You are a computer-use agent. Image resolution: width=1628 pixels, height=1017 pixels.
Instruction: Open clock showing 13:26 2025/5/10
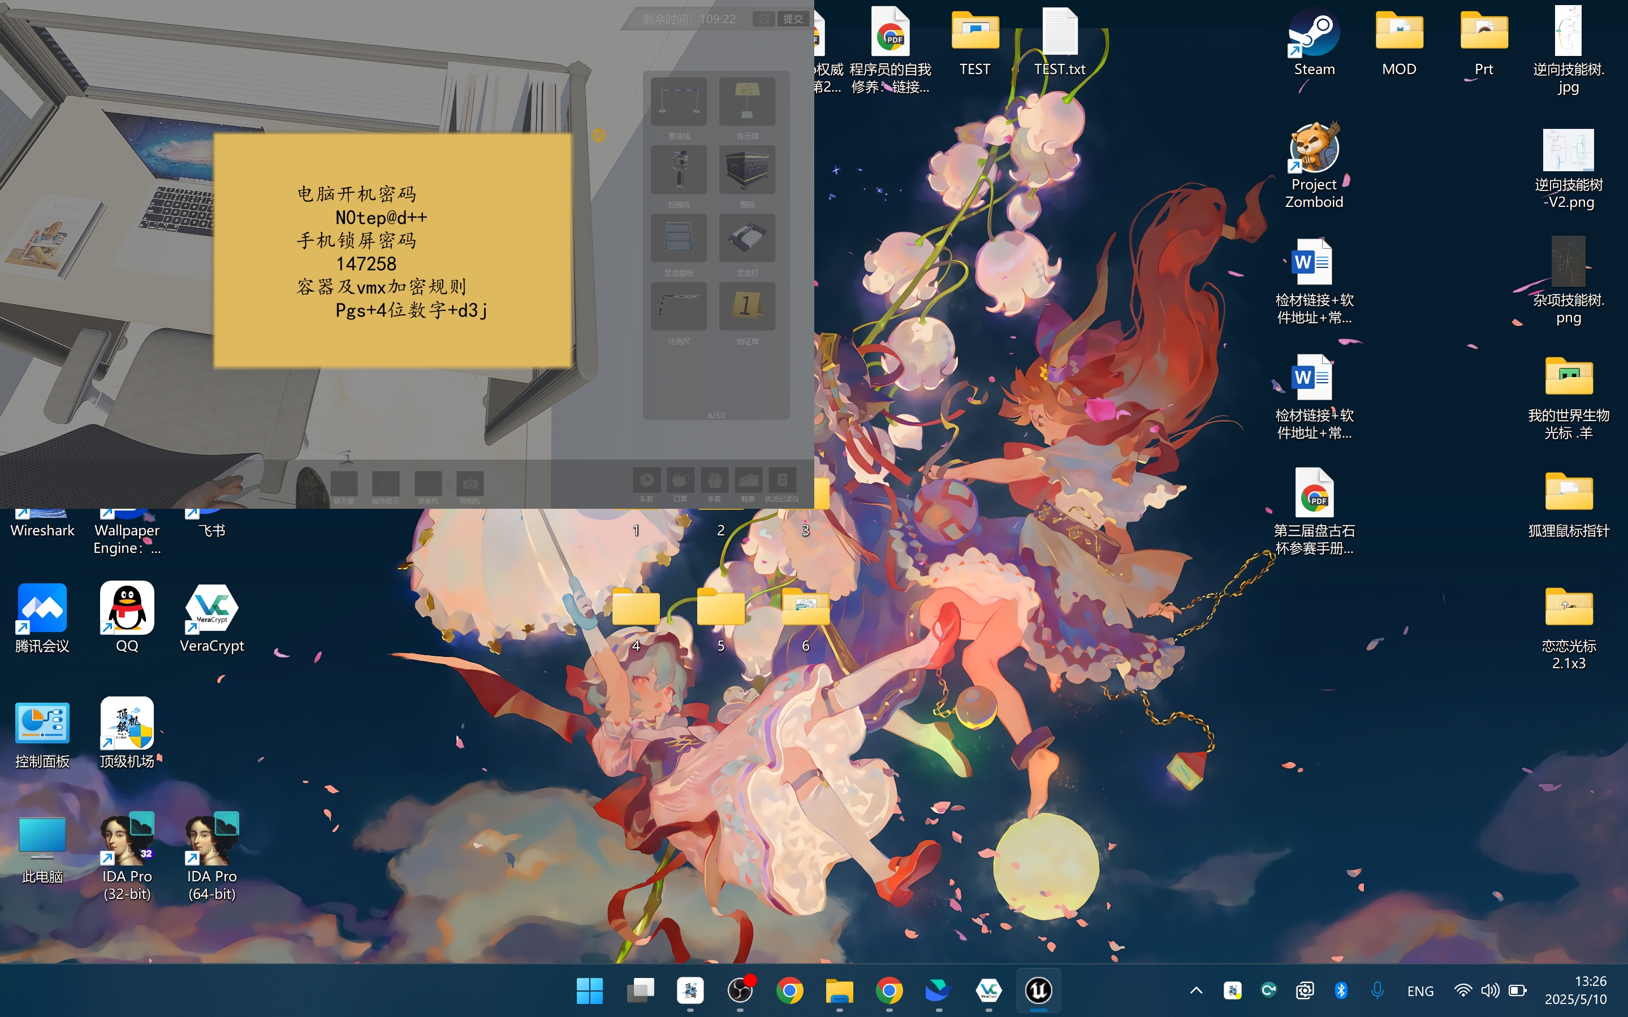point(1576,990)
